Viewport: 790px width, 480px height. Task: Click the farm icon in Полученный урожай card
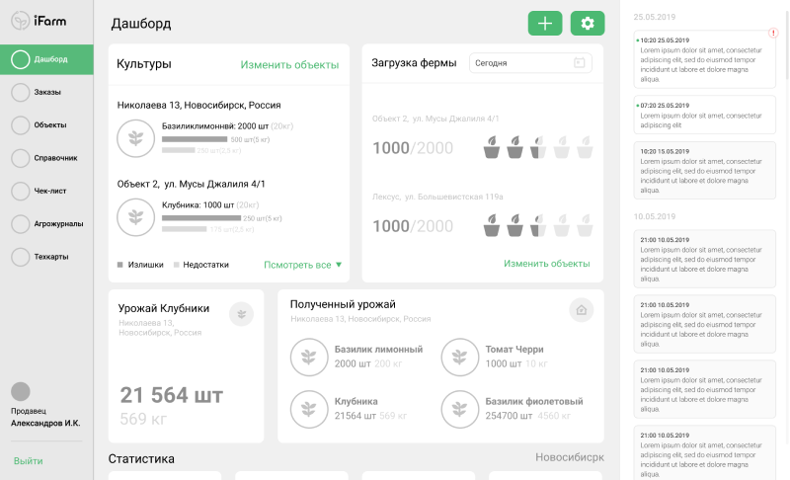(x=582, y=310)
